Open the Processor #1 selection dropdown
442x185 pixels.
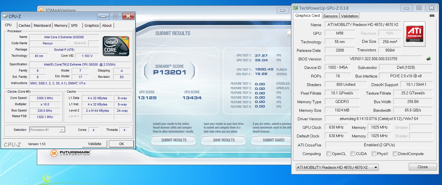[x=47, y=130]
